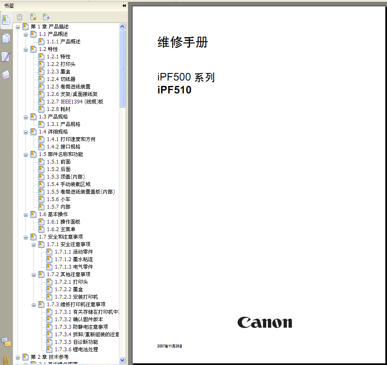387x365 pixels.
Task: Select bookmark 1.2.3 墨盒
Action: (59, 72)
